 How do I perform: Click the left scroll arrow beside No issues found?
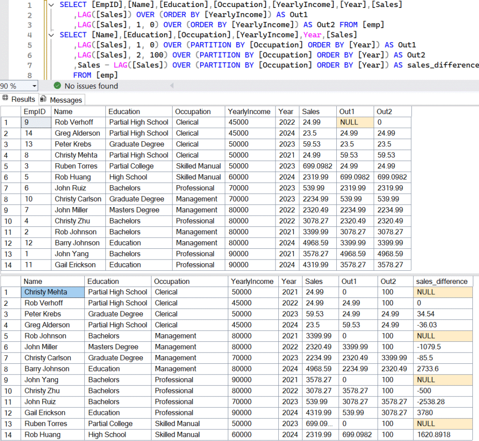[172, 86]
